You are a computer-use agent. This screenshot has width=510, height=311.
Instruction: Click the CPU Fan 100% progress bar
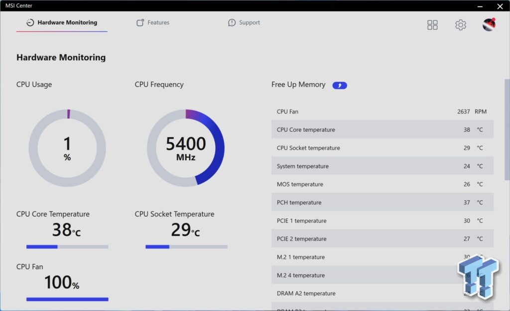pyautogui.click(x=67, y=299)
